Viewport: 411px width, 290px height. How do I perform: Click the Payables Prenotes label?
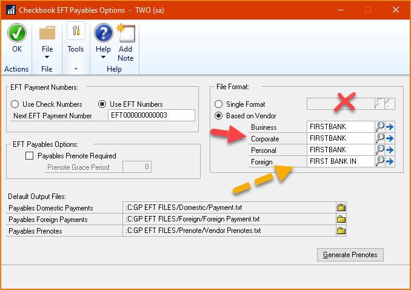point(35,231)
